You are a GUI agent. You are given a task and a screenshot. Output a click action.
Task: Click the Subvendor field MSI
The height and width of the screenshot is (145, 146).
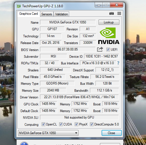54,56
